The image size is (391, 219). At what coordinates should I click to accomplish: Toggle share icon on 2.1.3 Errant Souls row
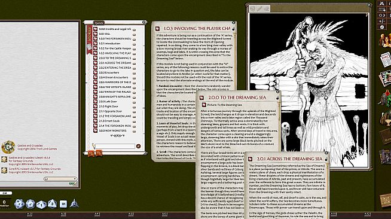tap(134, 121)
